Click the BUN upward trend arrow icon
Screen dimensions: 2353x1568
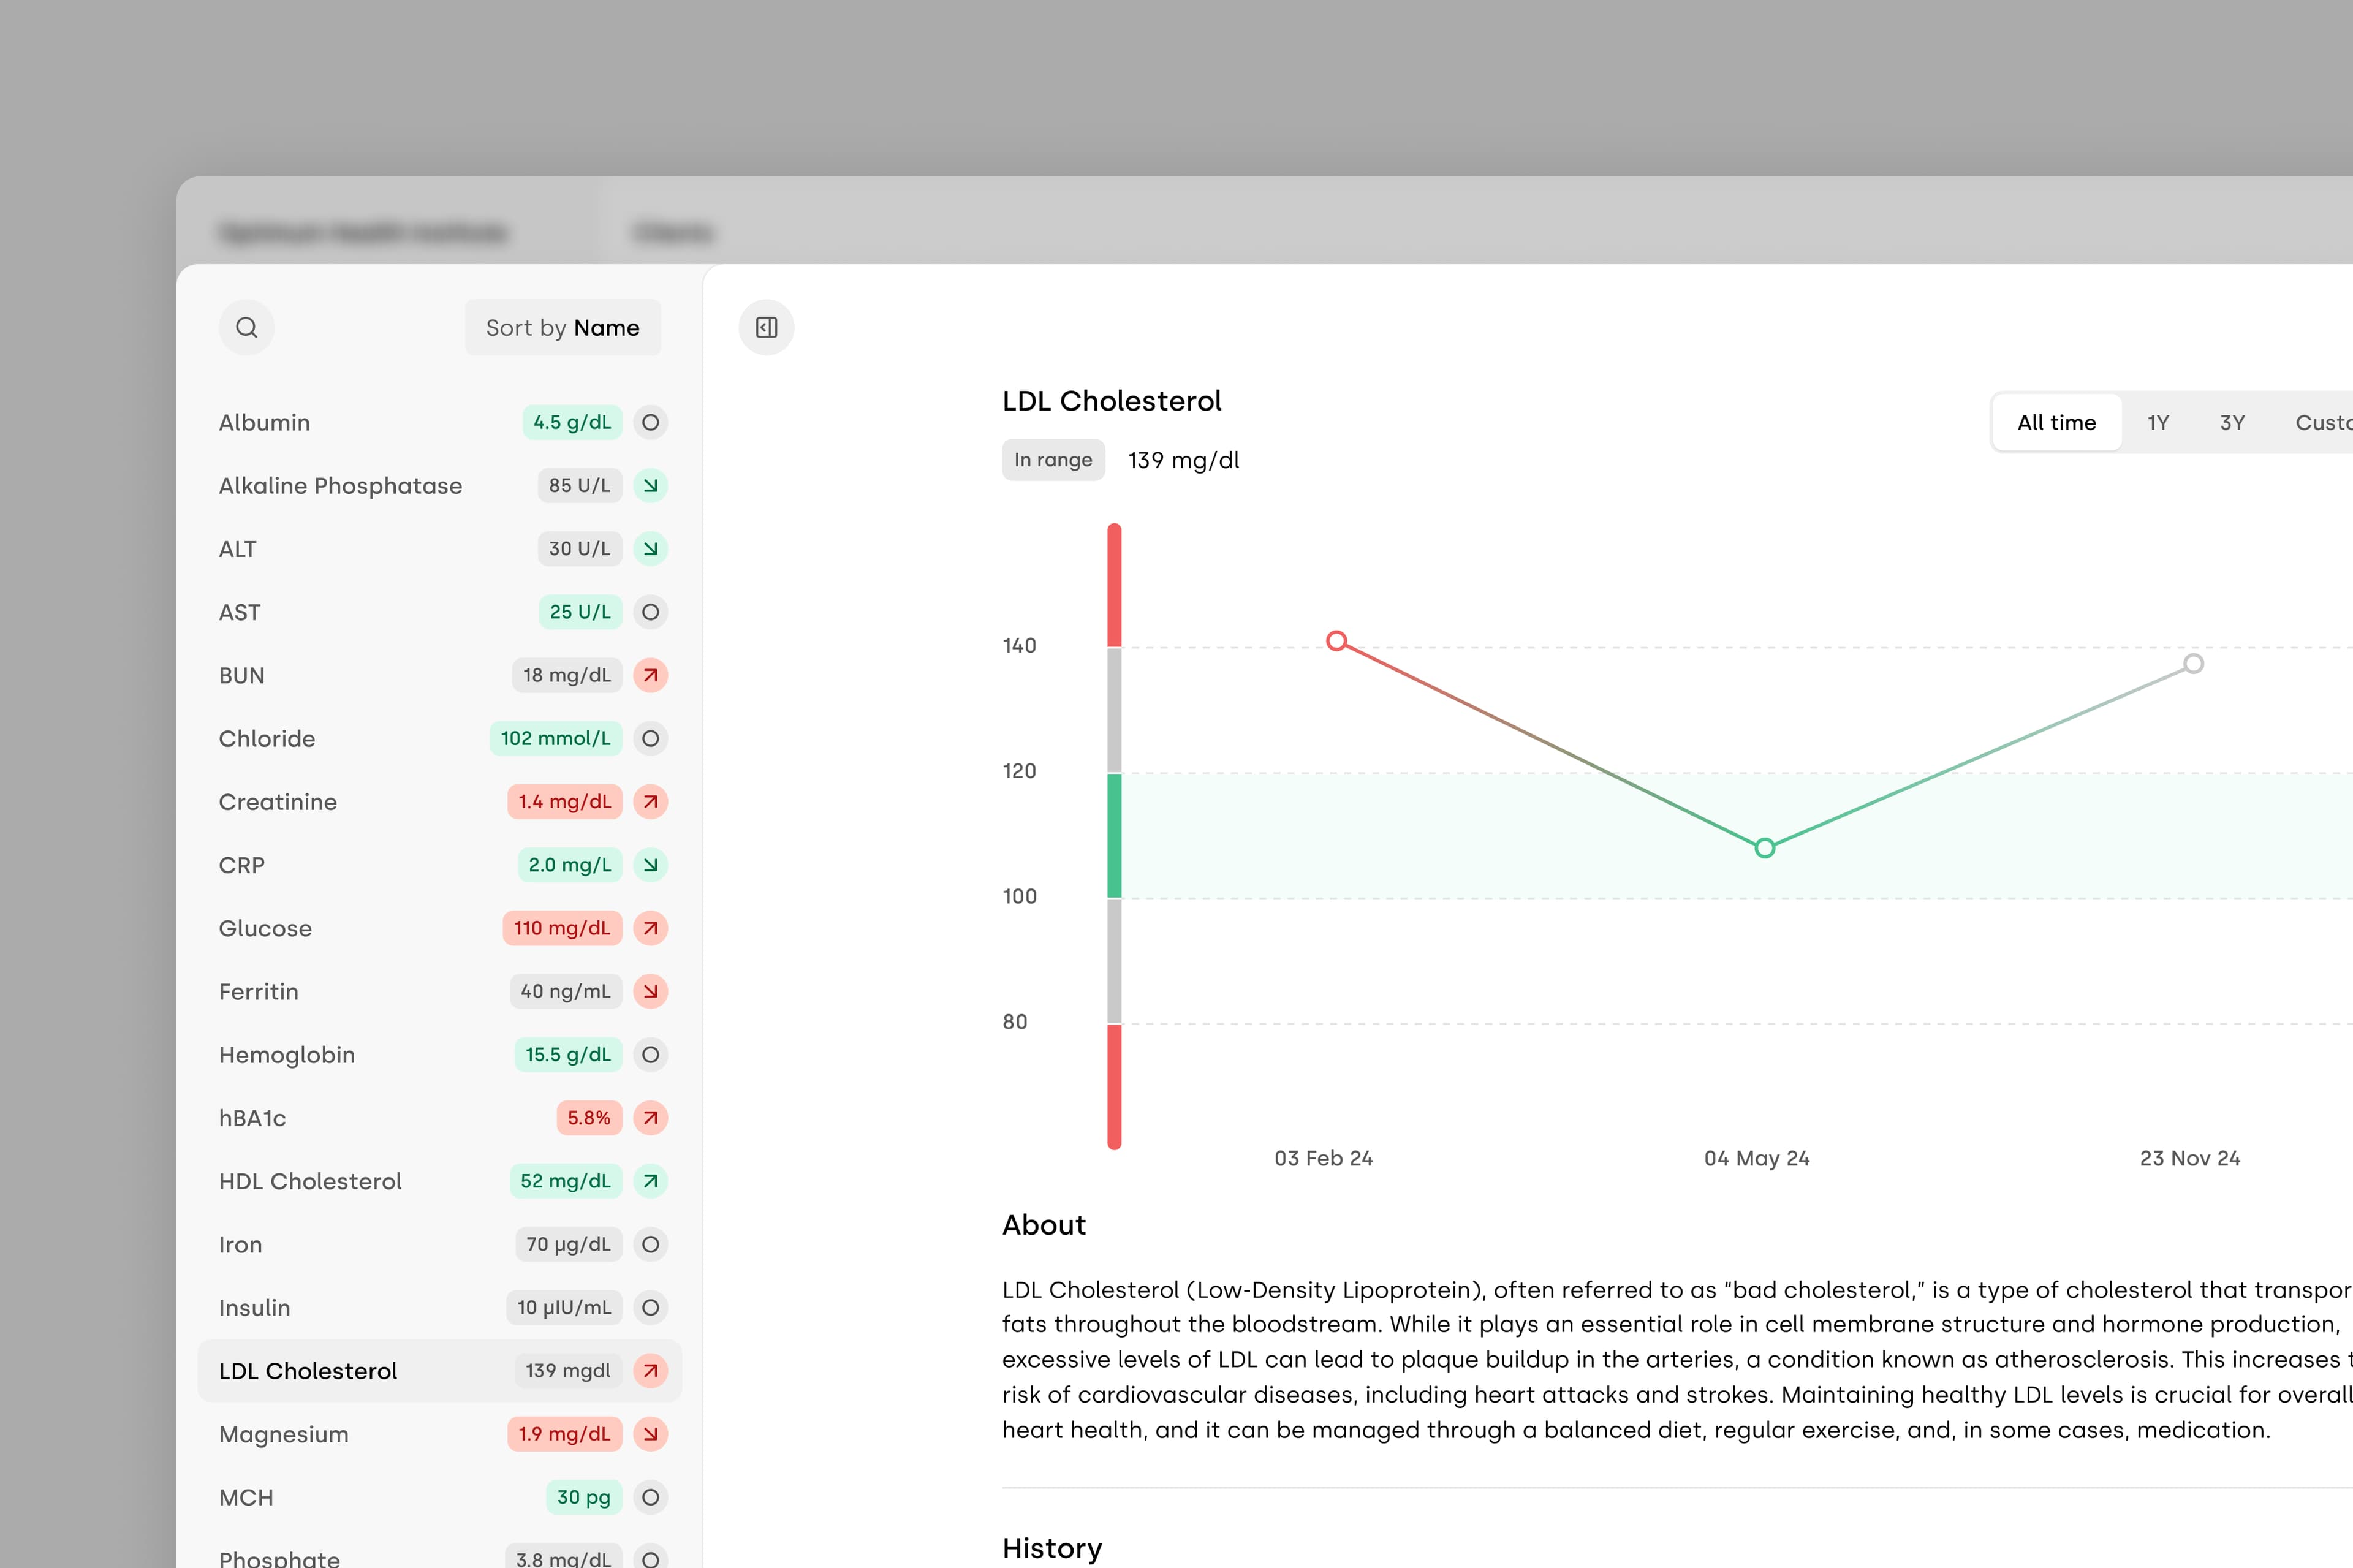tap(650, 675)
